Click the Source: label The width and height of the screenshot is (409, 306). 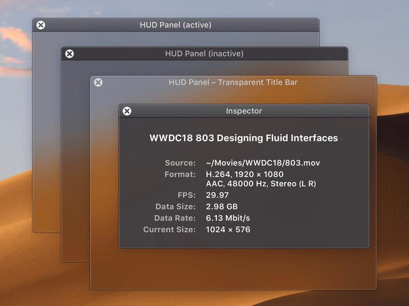click(180, 163)
